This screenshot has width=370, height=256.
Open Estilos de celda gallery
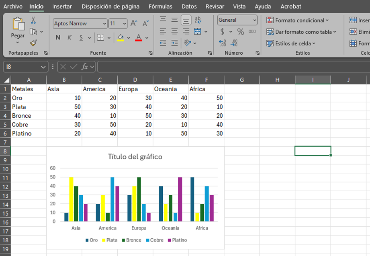click(x=291, y=43)
